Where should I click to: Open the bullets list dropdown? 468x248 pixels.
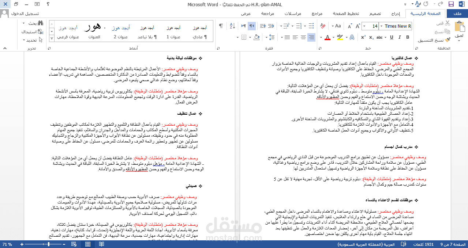305,26
